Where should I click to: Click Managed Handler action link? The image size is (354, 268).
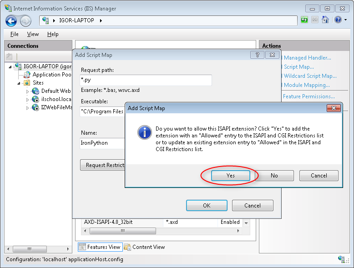click(307, 58)
